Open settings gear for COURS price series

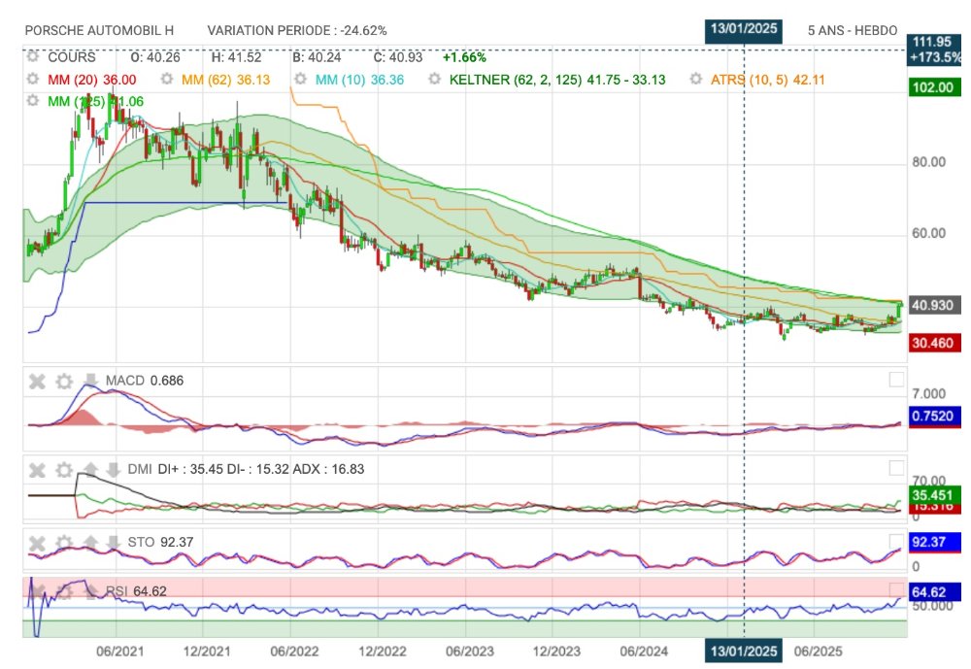coord(34,57)
